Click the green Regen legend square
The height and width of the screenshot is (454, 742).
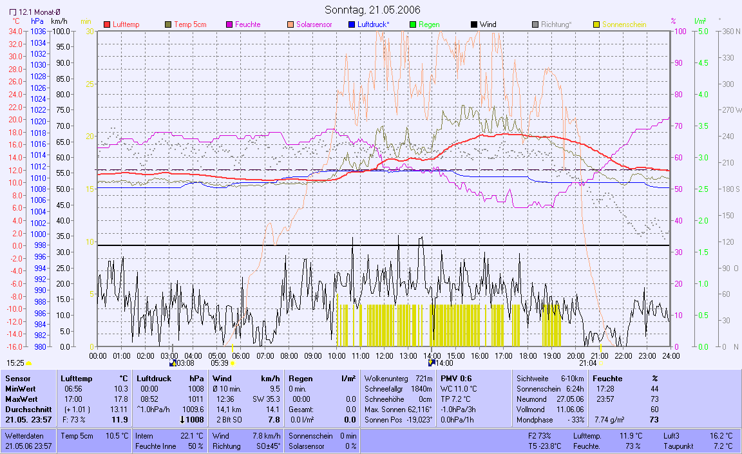413,24
